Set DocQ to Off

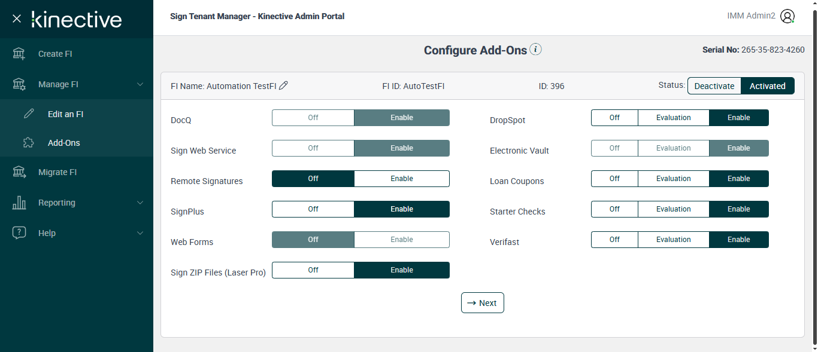pos(313,118)
